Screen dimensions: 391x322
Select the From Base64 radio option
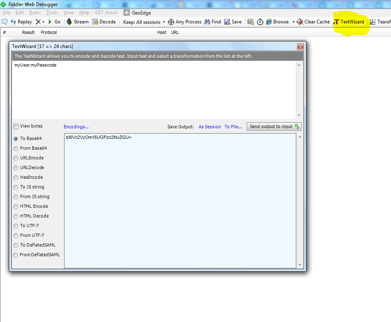16,148
